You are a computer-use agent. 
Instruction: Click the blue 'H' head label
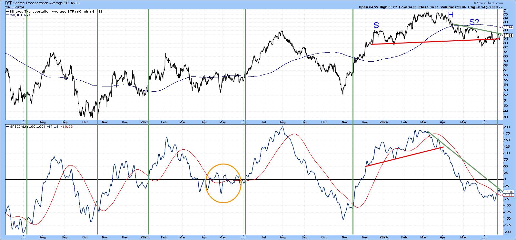451,15
